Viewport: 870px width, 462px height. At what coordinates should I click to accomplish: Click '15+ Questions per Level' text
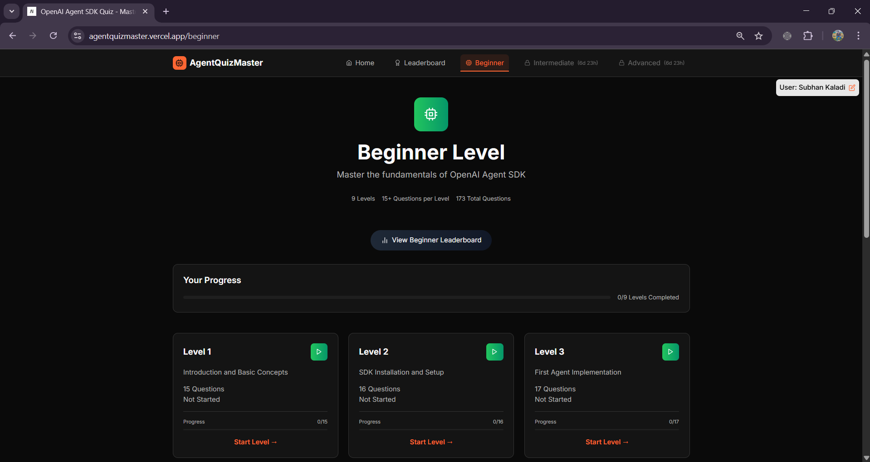click(x=415, y=199)
